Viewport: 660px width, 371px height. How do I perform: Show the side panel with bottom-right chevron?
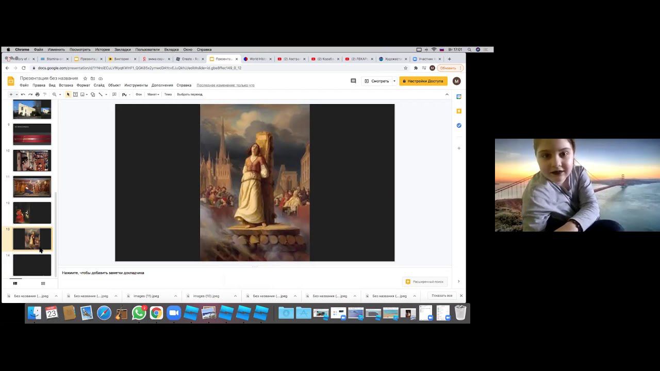coord(458,281)
